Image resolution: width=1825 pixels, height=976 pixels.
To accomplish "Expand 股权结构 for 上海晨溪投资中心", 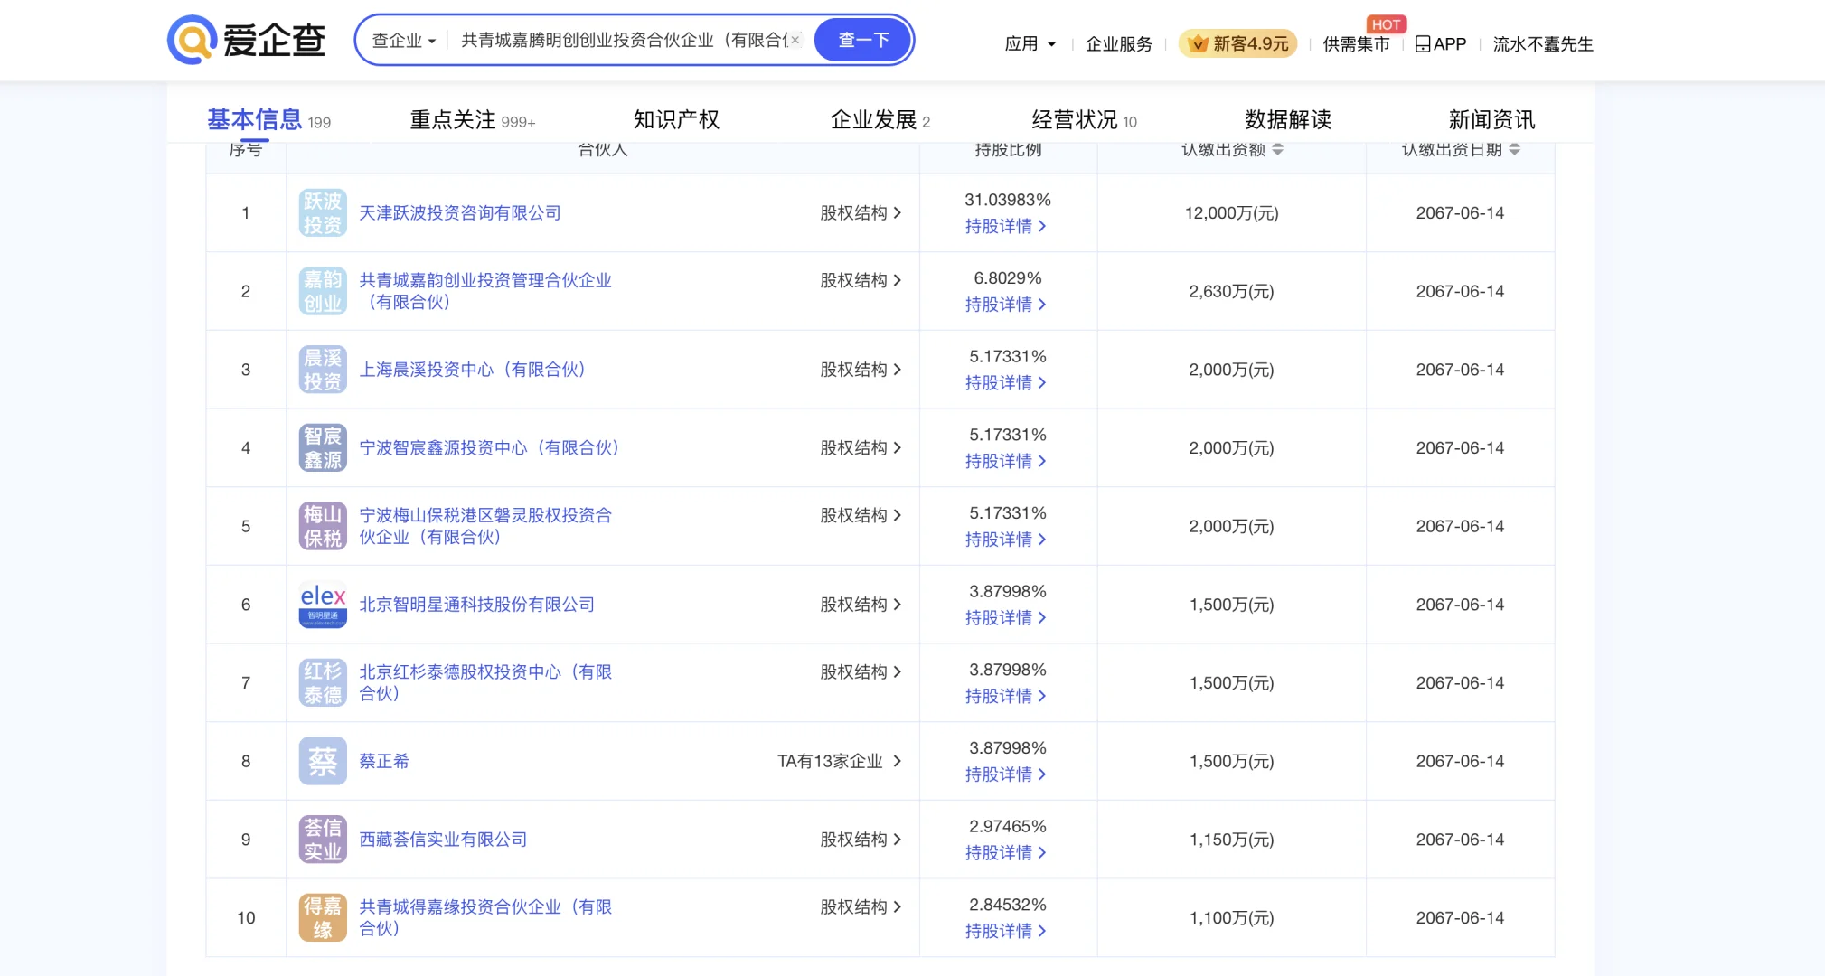I will pos(861,370).
